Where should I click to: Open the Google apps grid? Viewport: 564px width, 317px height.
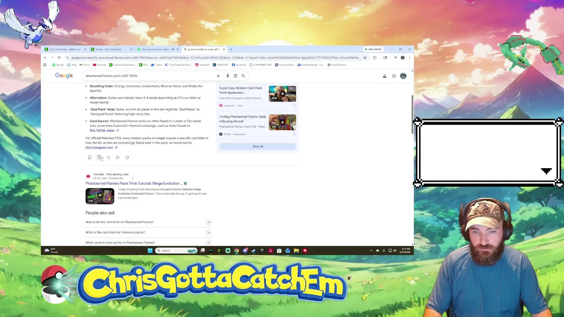[x=394, y=76]
